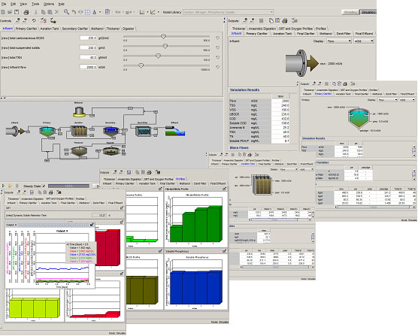The height and width of the screenshot is (336, 418).
Task: Reset total TKN slider arrow
Action: (x=217, y=57)
